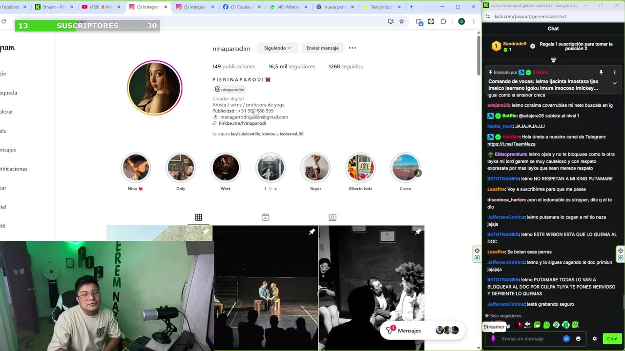Open the tagged photos tab icon

point(333,217)
